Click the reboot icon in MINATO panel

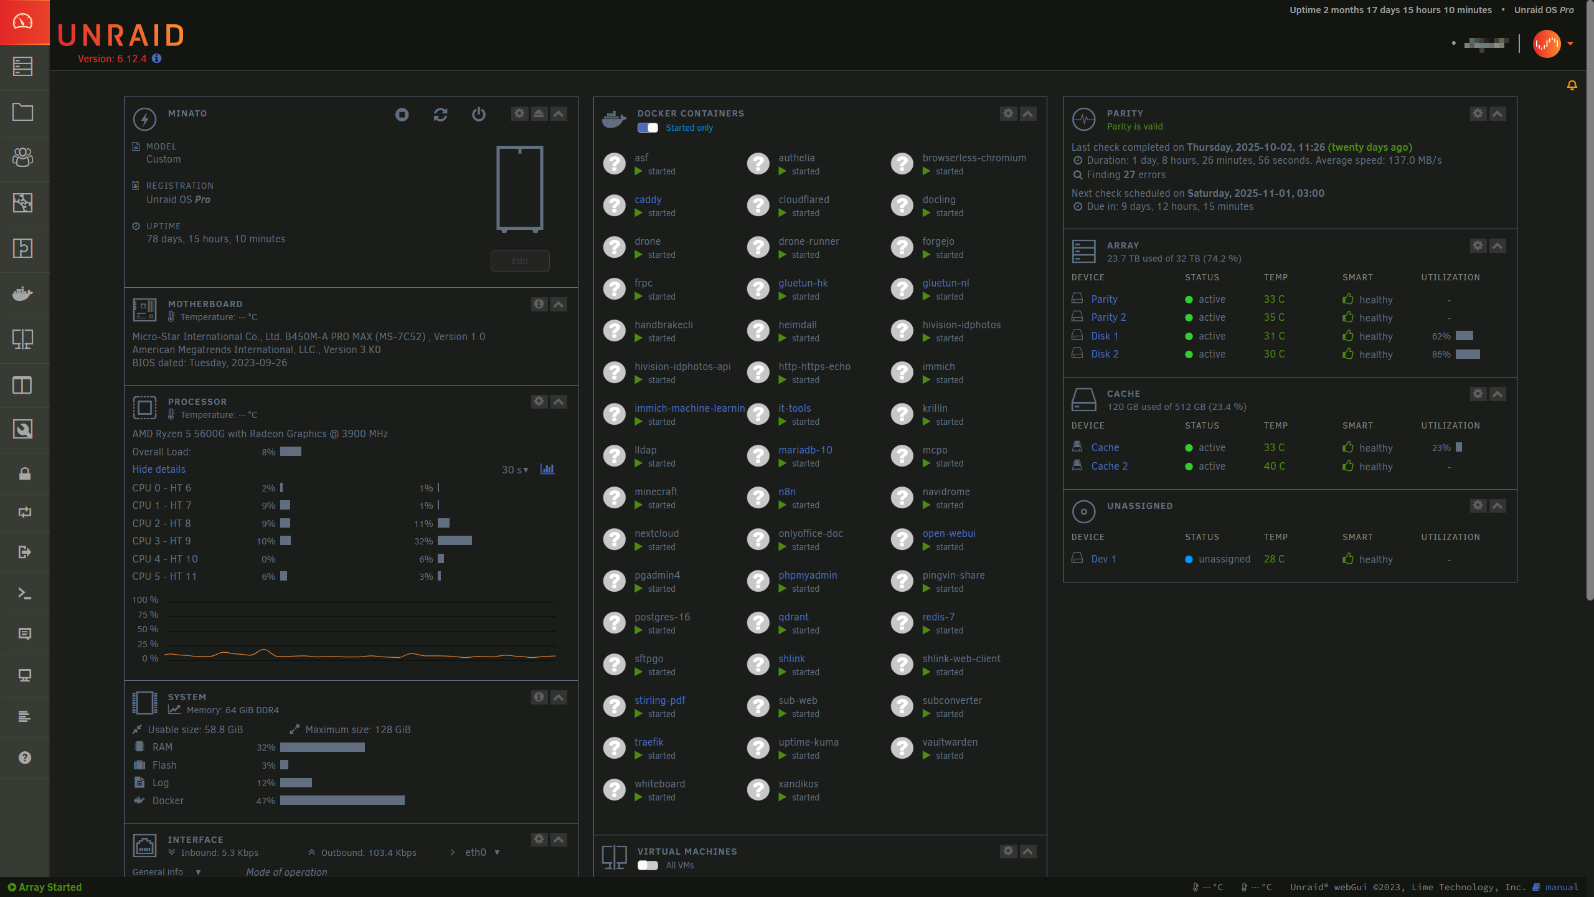440,115
